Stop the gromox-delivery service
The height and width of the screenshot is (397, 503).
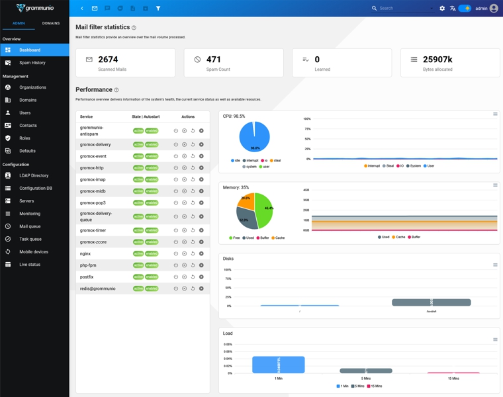(185, 144)
